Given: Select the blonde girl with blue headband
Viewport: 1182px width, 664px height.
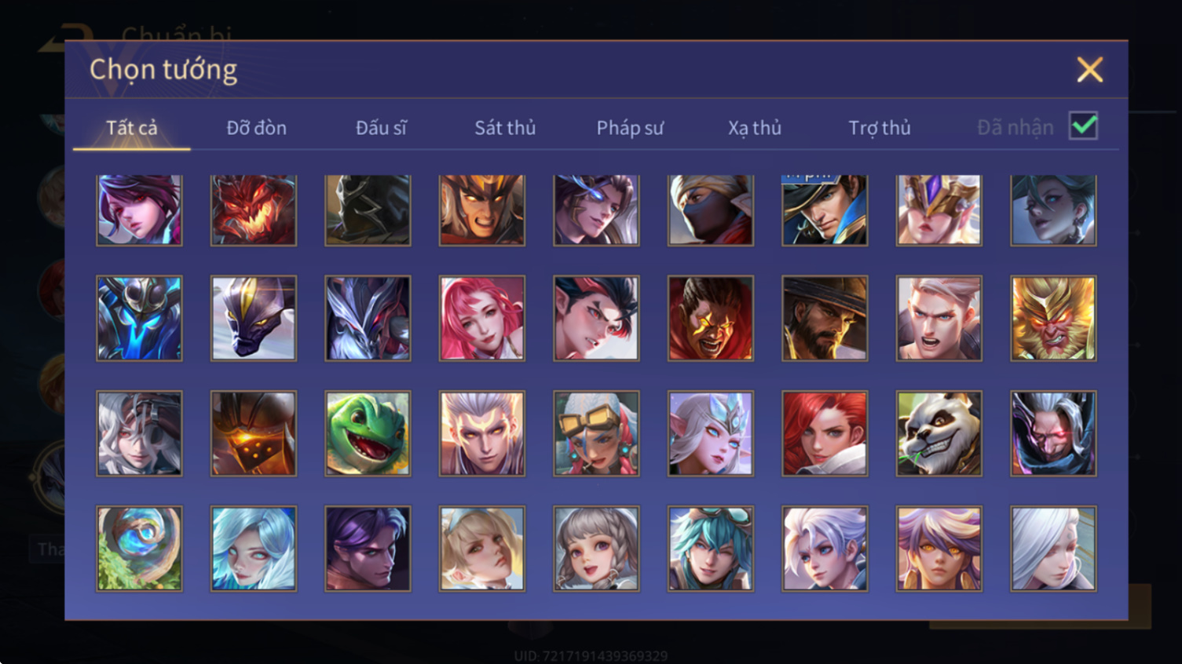Looking at the screenshot, I should click(x=482, y=549).
